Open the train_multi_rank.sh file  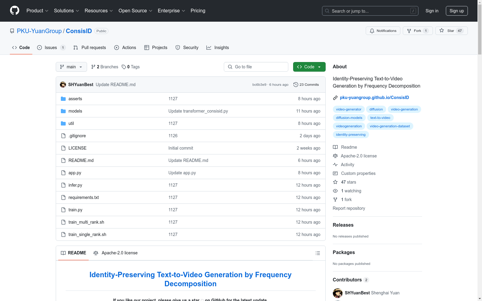pos(86,222)
